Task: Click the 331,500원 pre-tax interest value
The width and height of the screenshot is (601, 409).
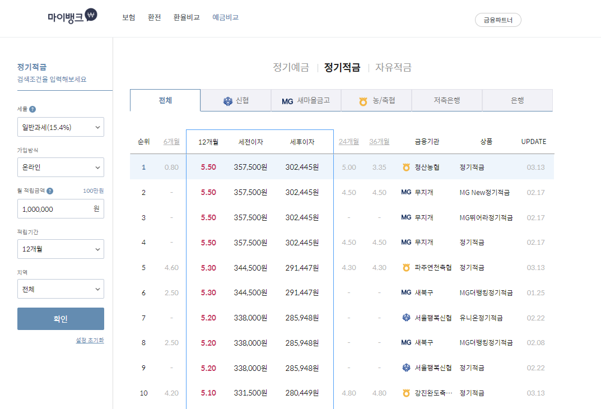Action: click(x=250, y=393)
